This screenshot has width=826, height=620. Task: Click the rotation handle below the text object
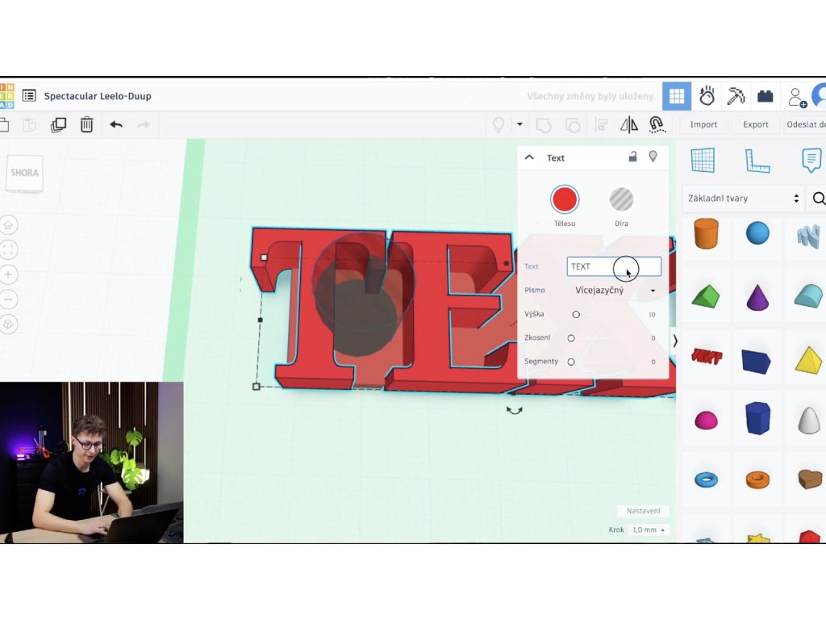tap(514, 410)
